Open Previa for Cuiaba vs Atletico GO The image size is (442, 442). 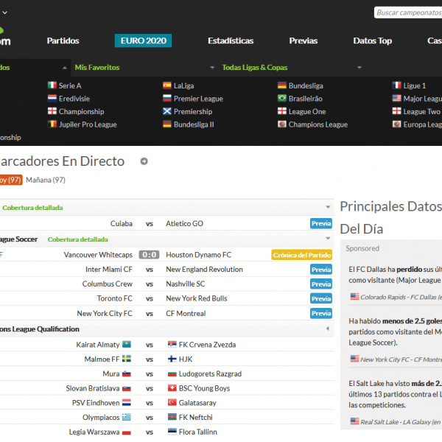(321, 223)
